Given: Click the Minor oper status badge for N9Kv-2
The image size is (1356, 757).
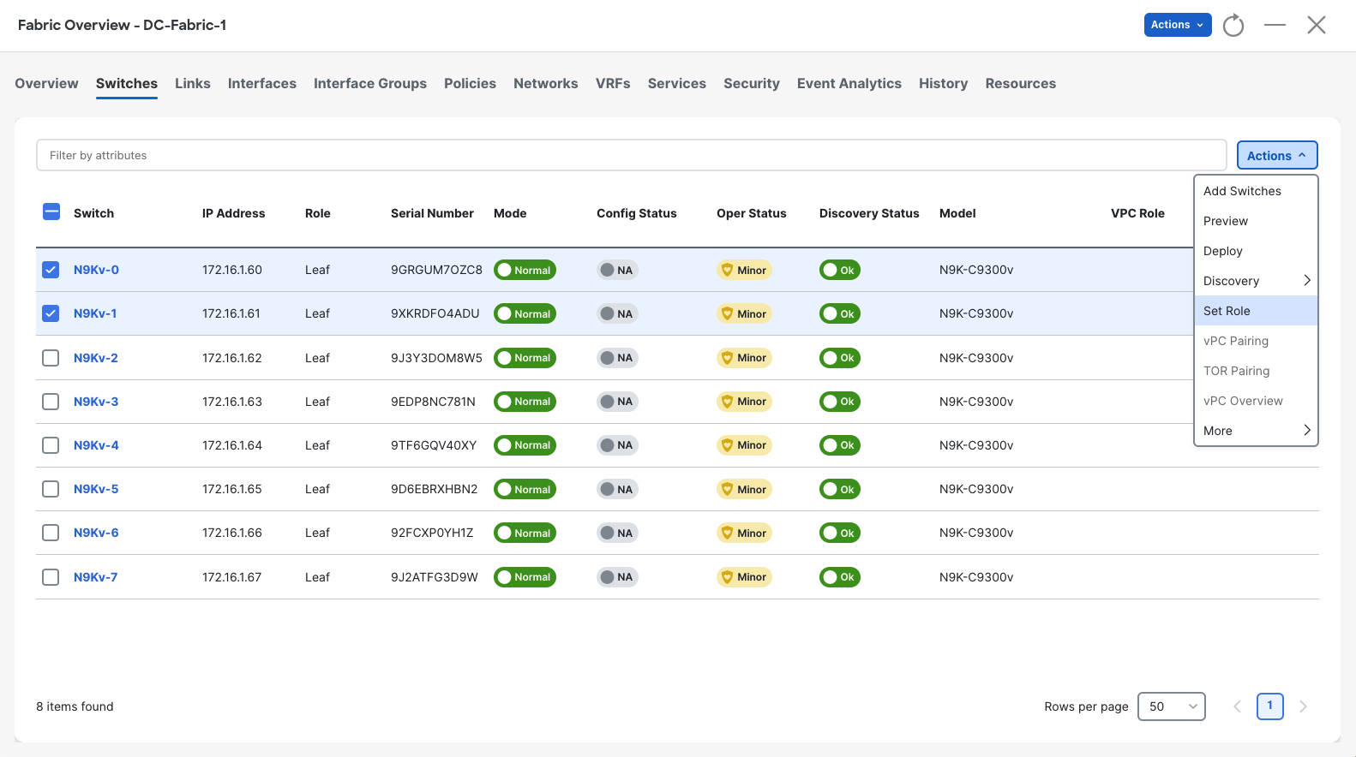Looking at the screenshot, I should pos(744,358).
